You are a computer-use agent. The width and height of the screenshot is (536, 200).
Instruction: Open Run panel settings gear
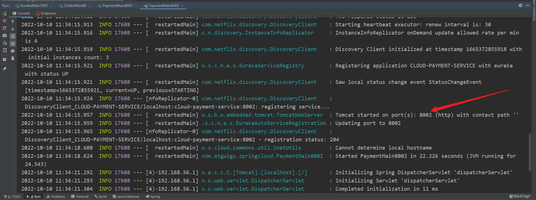click(x=520, y=5)
